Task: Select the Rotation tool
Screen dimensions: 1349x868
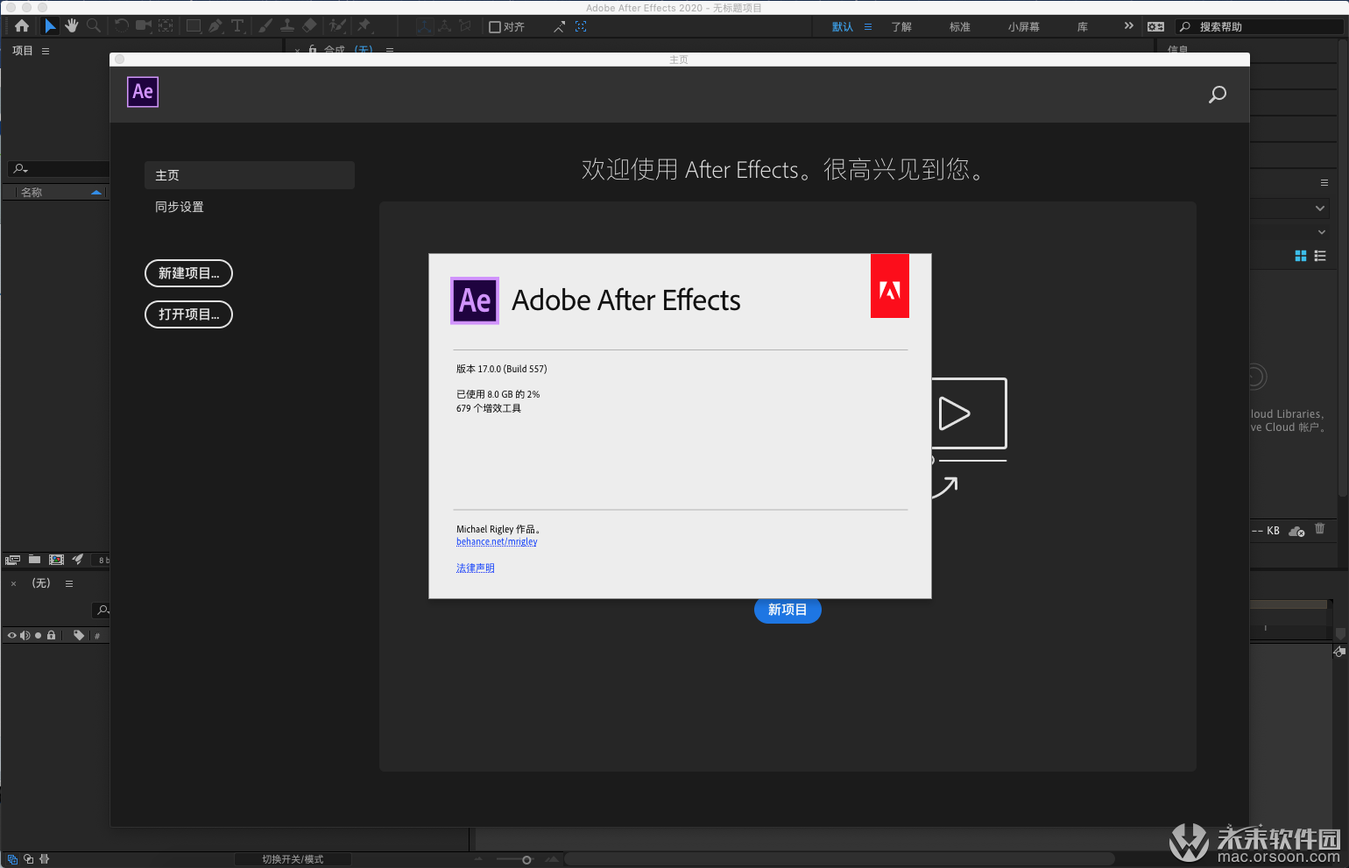Action: [122, 26]
